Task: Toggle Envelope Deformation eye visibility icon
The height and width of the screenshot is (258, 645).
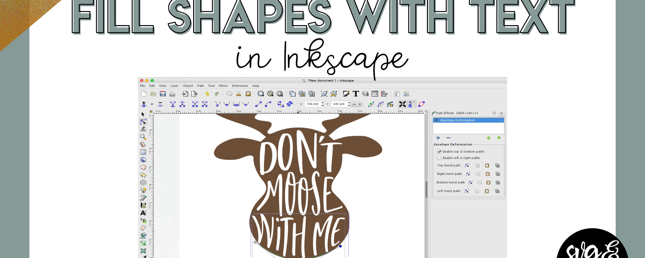Action: pos(436,120)
